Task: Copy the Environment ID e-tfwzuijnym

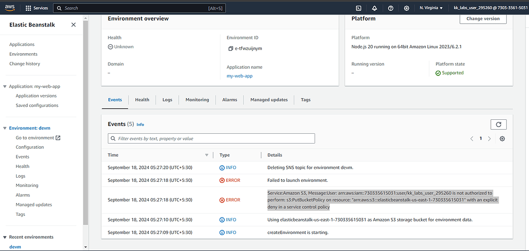Action: coord(230,49)
